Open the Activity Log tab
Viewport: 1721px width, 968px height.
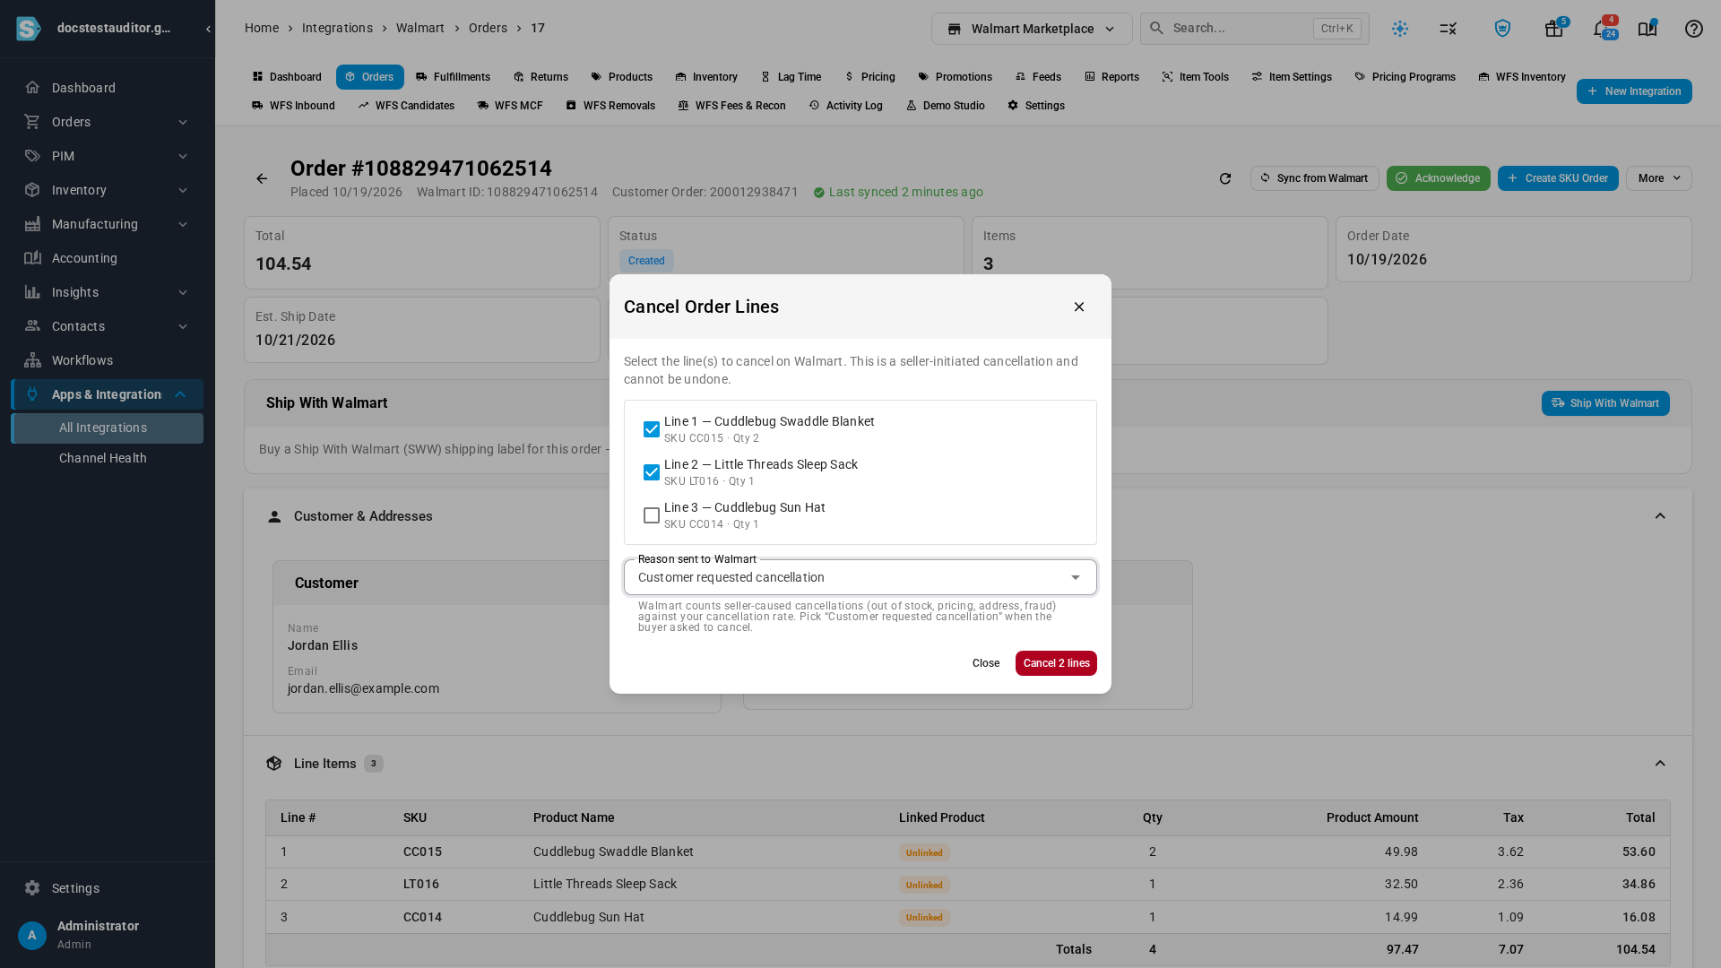(x=845, y=106)
